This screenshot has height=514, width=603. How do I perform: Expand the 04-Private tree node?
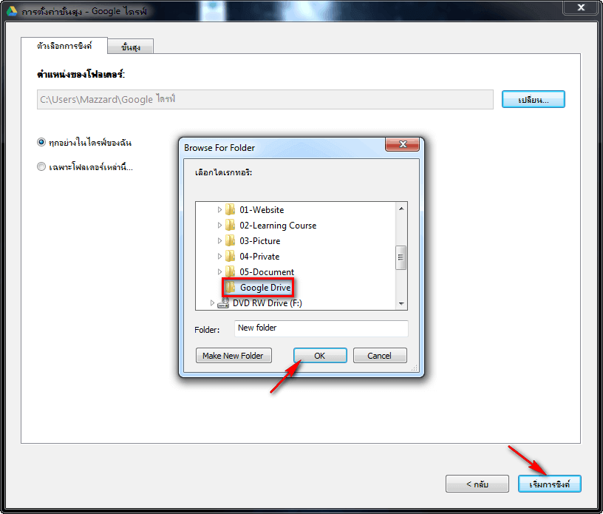point(219,257)
